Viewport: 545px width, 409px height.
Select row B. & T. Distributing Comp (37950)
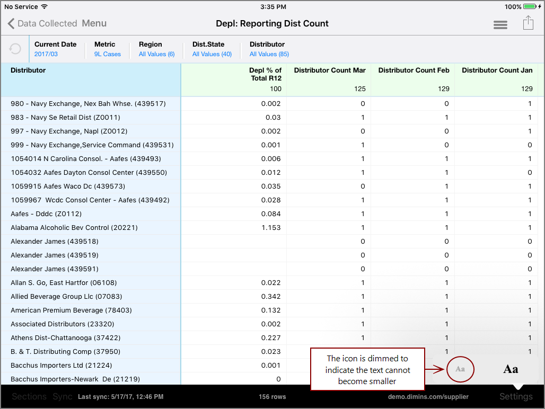(x=269, y=352)
